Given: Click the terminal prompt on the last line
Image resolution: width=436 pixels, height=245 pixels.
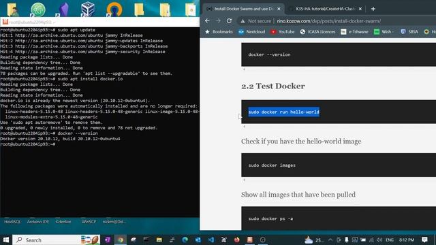Looking at the screenshot, I should pyautogui.click(x=28, y=144).
